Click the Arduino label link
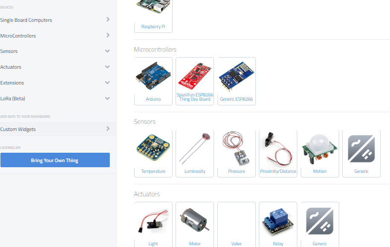390x247 pixels. 153,99
